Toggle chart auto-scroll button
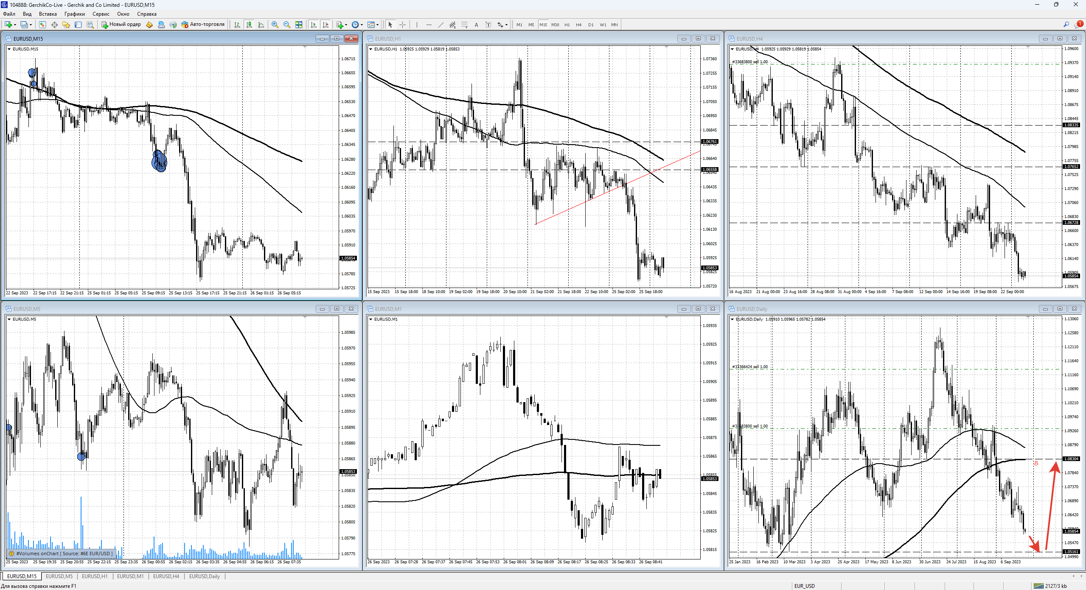The image size is (1086, 590). coord(314,25)
